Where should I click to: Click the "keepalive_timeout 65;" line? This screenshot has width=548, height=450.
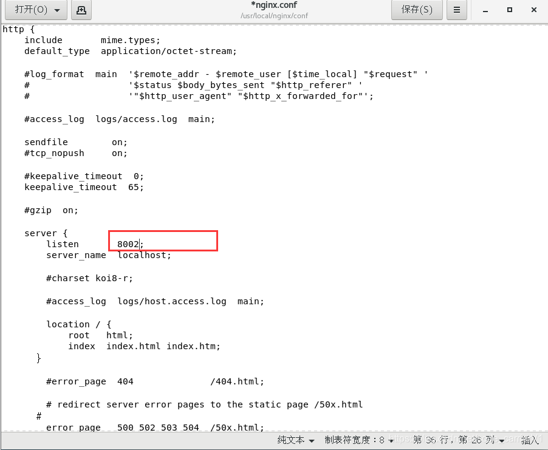(x=84, y=187)
